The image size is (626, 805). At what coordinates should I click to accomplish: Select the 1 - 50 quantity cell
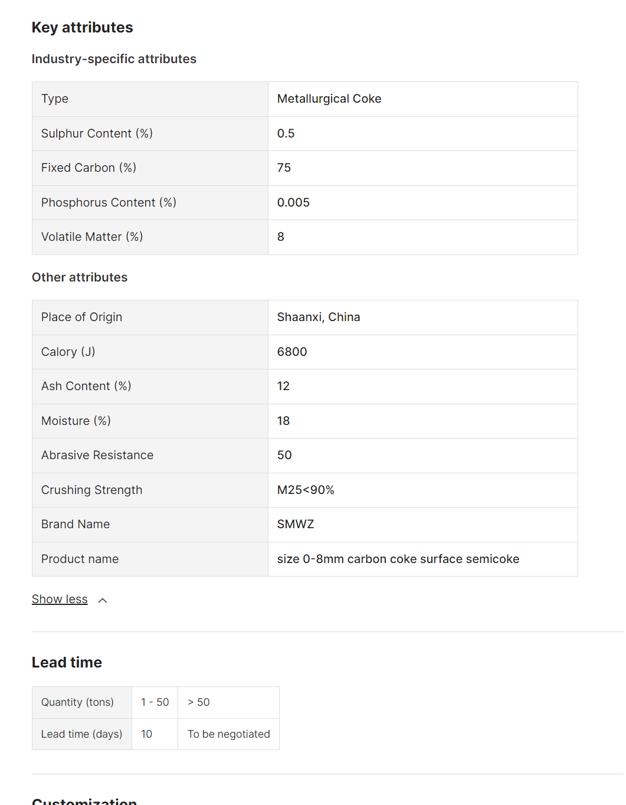point(155,702)
